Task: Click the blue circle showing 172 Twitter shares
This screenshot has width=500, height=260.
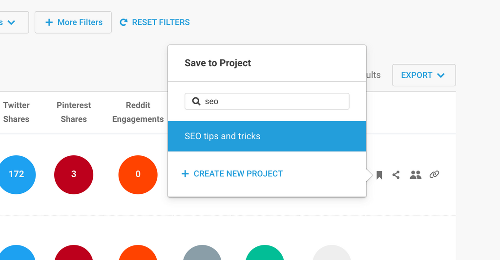Action: click(x=17, y=174)
